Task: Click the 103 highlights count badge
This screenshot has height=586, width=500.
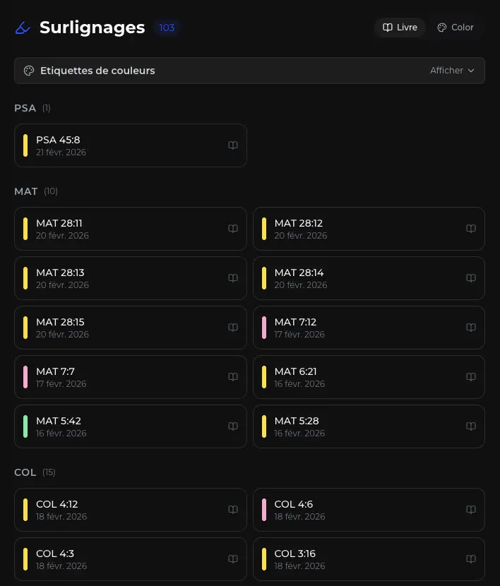Action: [167, 28]
